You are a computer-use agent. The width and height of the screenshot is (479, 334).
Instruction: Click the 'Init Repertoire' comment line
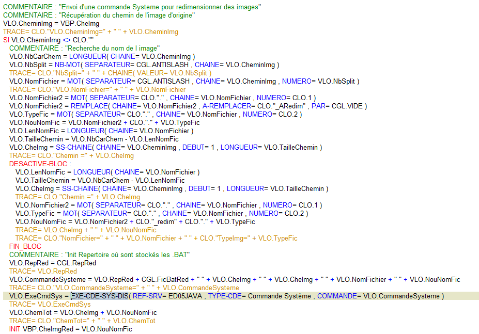tap(99, 255)
